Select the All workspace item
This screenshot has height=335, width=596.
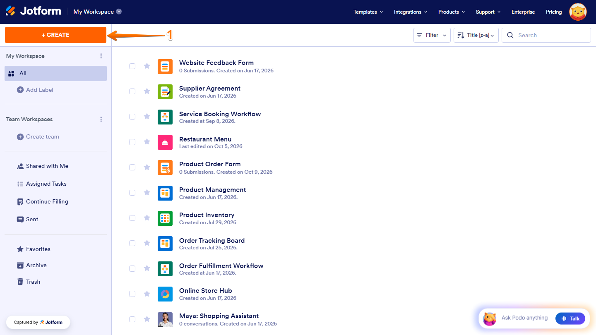tap(55, 73)
